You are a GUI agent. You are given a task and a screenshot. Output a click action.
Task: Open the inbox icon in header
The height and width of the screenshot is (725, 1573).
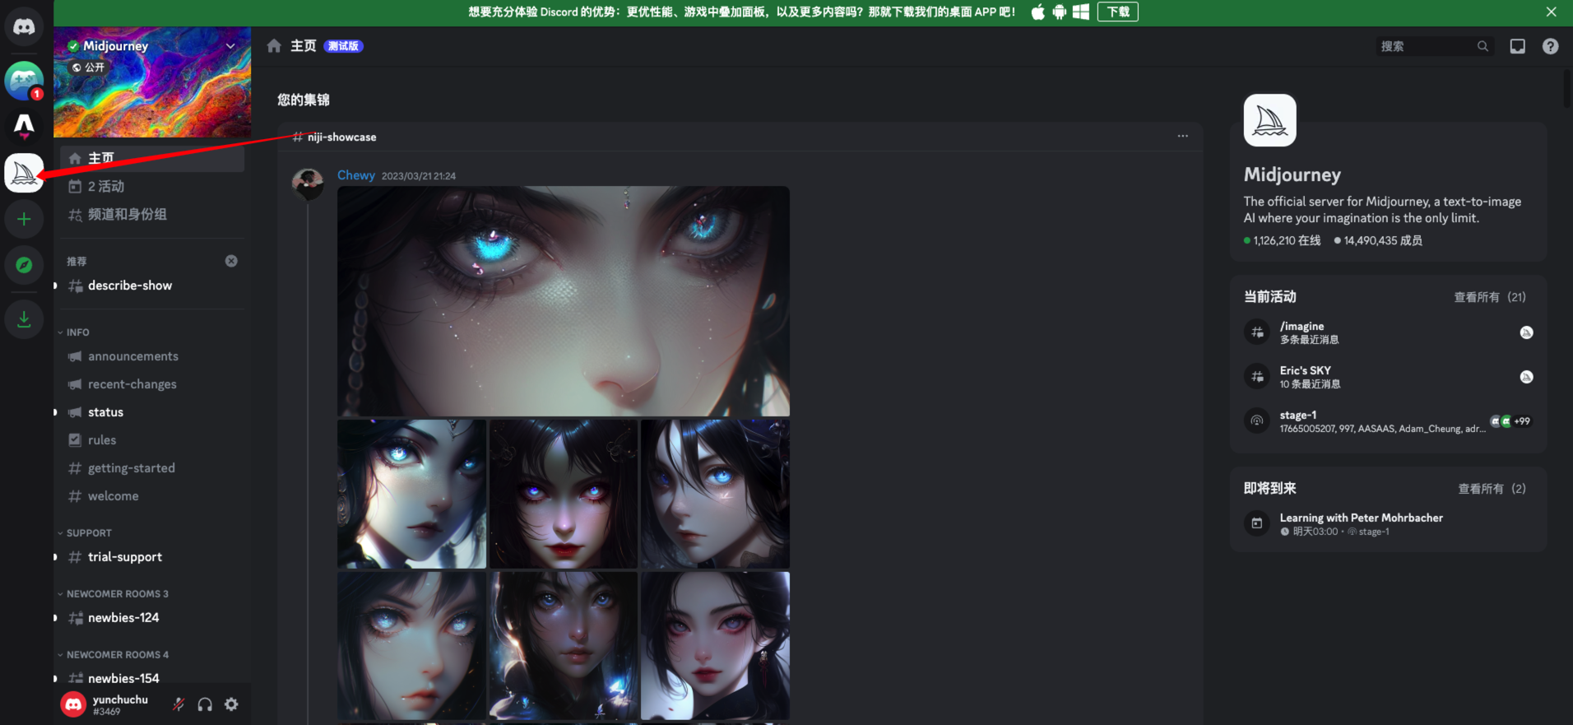coord(1517,46)
